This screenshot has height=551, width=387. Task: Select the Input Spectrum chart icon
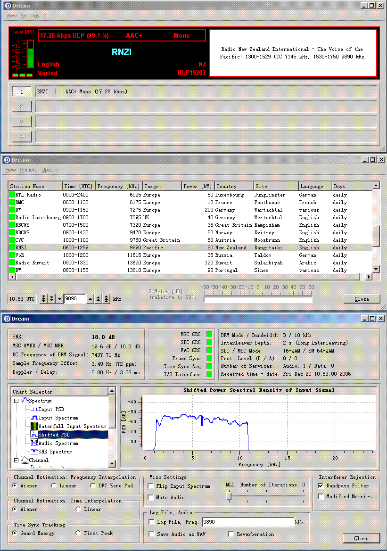(34, 418)
